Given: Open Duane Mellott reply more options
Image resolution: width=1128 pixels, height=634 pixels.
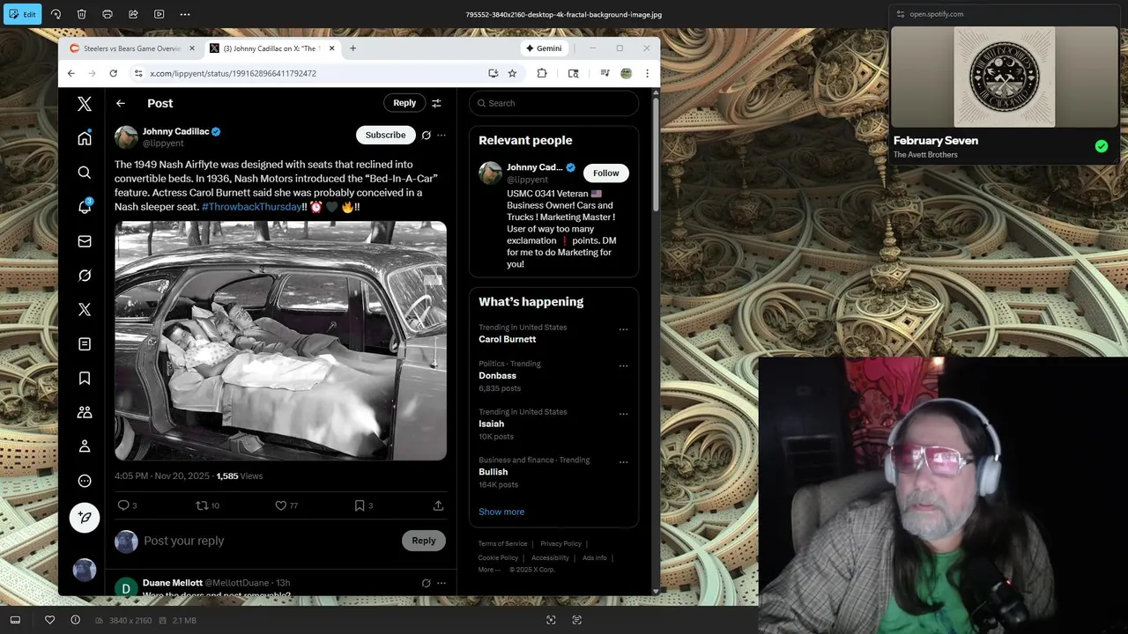Looking at the screenshot, I should (442, 583).
